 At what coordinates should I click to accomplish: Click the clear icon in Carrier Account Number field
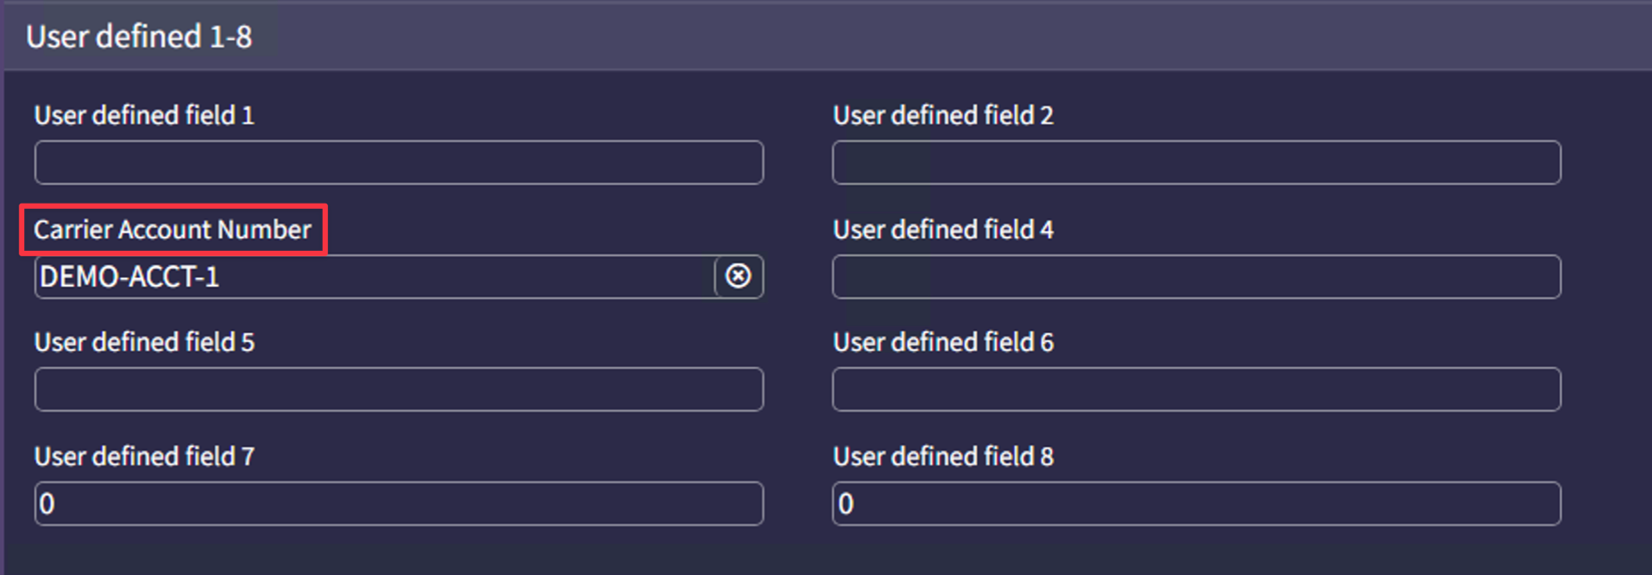(x=738, y=277)
